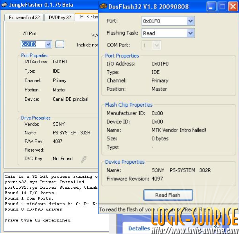Expand JungleFlasher I/O Port dropdown arrow
Screen dimensions: 239x234
pyautogui.click(x=49, y=44)
